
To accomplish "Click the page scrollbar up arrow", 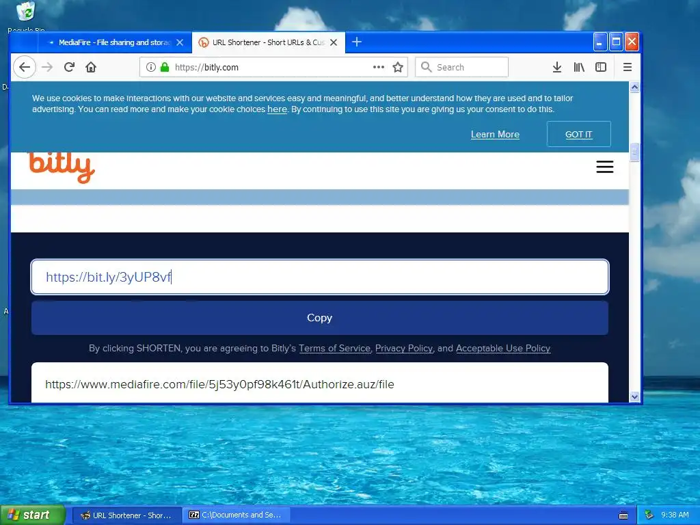I will tap(634, 87).
